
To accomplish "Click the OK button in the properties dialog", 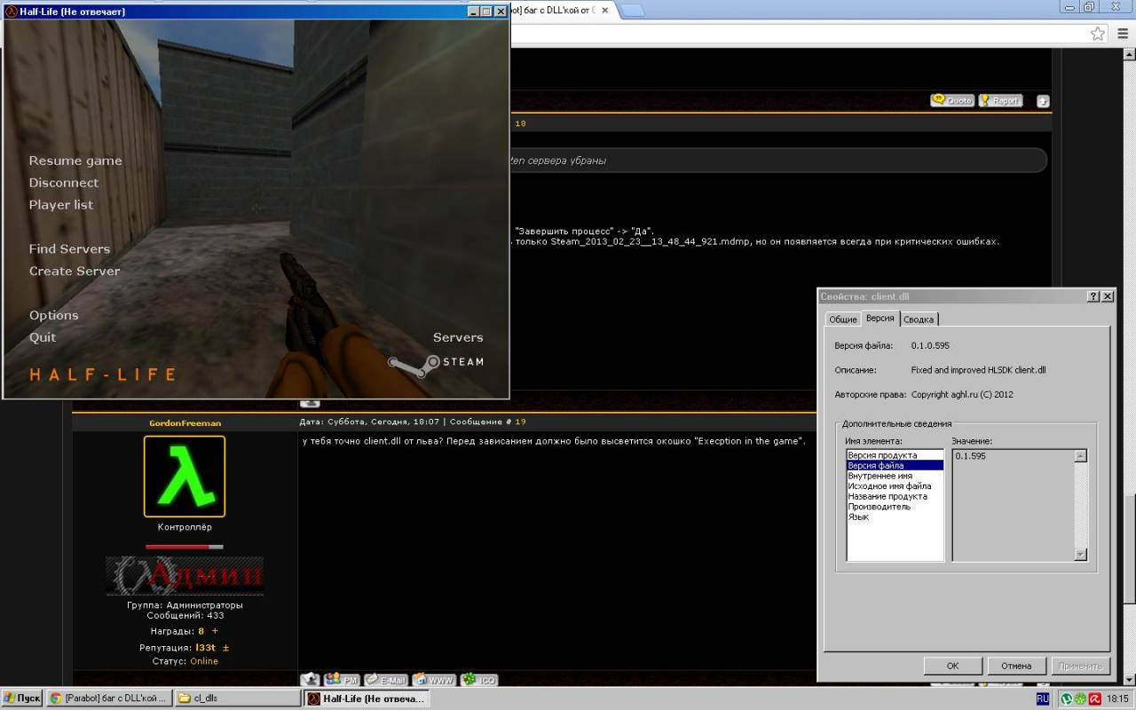I will [952, 666].
